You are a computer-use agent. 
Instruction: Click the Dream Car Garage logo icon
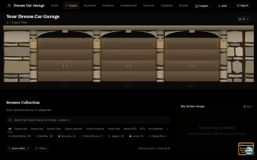click(x=9, y=5)
